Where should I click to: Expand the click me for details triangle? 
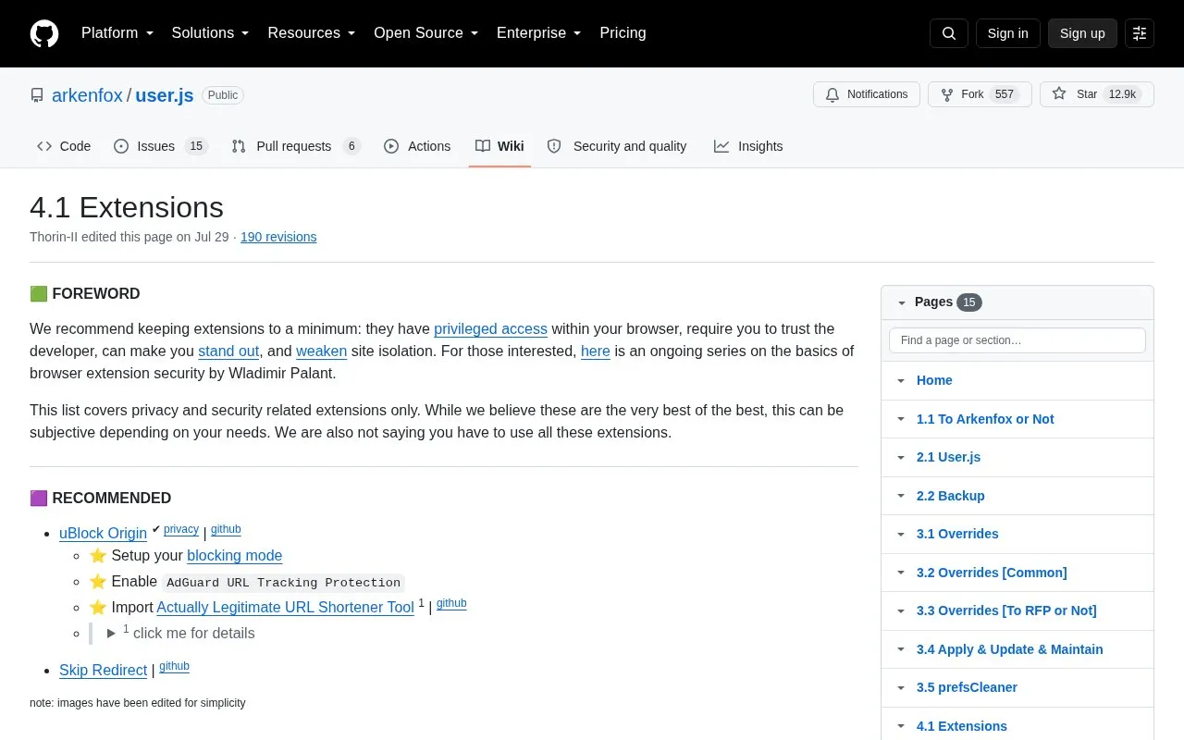(112, 633)
